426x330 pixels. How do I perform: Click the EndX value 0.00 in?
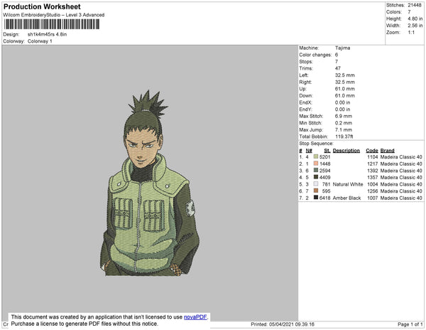pos(343,102)
